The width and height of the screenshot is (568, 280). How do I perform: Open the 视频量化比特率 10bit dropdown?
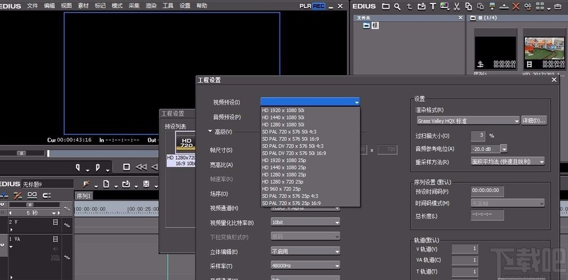305,222
